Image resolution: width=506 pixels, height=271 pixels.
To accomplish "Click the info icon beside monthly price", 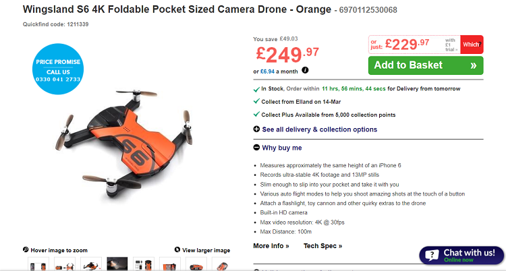I will click(x=305, y=70).
